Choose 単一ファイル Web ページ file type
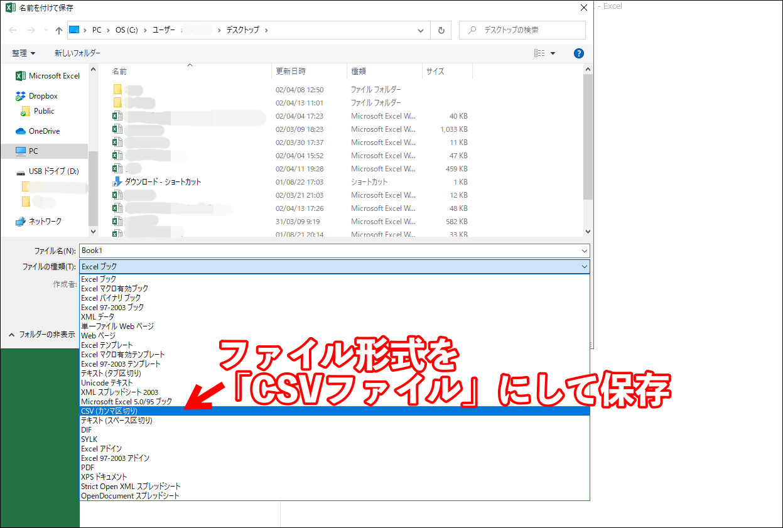The image size is (783, 528). pyautogui.click(x=335, y=326)
